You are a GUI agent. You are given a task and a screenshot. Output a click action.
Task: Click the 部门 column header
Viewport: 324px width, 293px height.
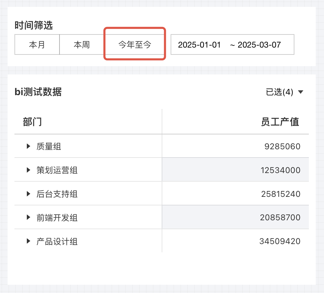[x=32, y=122]
